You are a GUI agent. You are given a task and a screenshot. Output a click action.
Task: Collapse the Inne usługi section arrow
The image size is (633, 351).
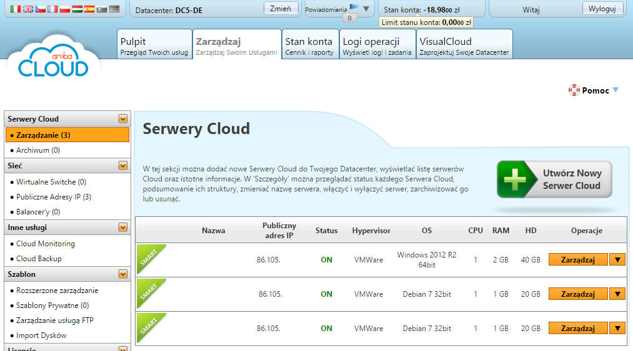click(x=123, y=228)
